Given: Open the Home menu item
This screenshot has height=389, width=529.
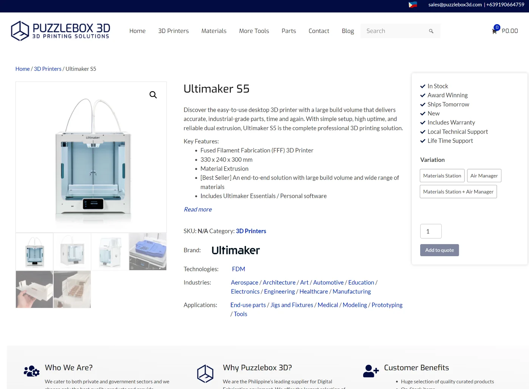Looking at the screenshot, I should (138, 31).
